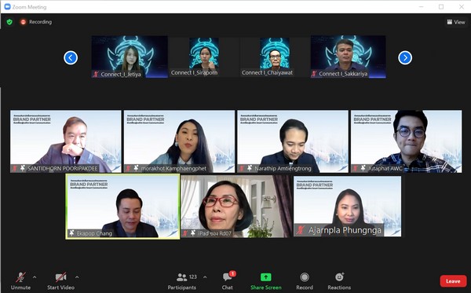
Task: Click the Unmute microphone icon
Action: click(20, 277)
